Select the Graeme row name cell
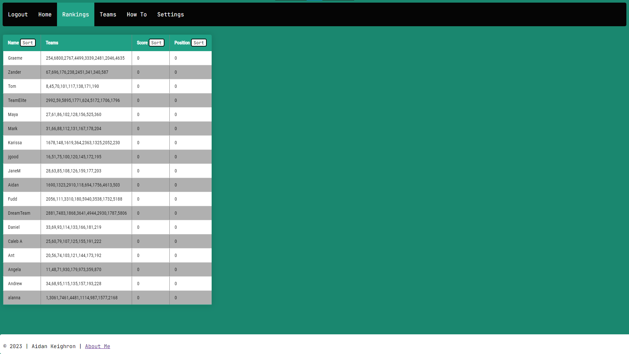 (x=22, y=58)
